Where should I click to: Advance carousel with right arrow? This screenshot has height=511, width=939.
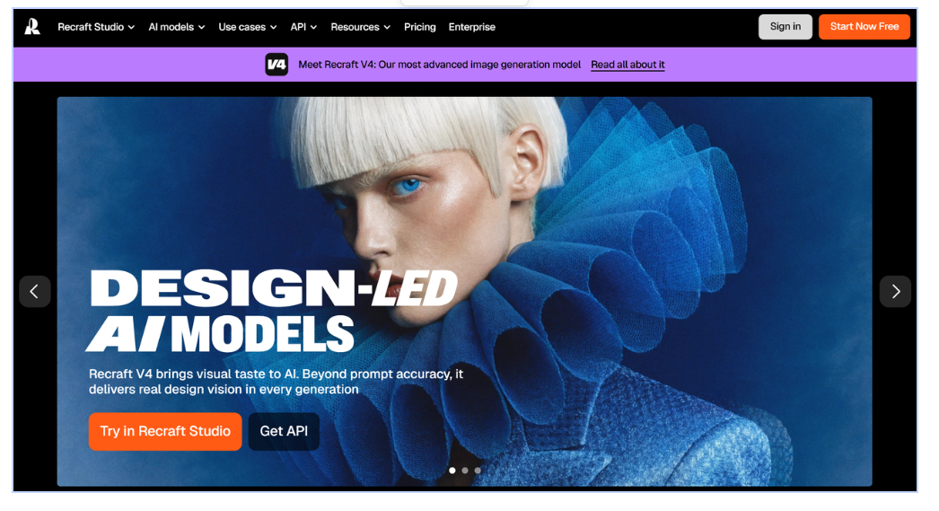tap(895, 291)
